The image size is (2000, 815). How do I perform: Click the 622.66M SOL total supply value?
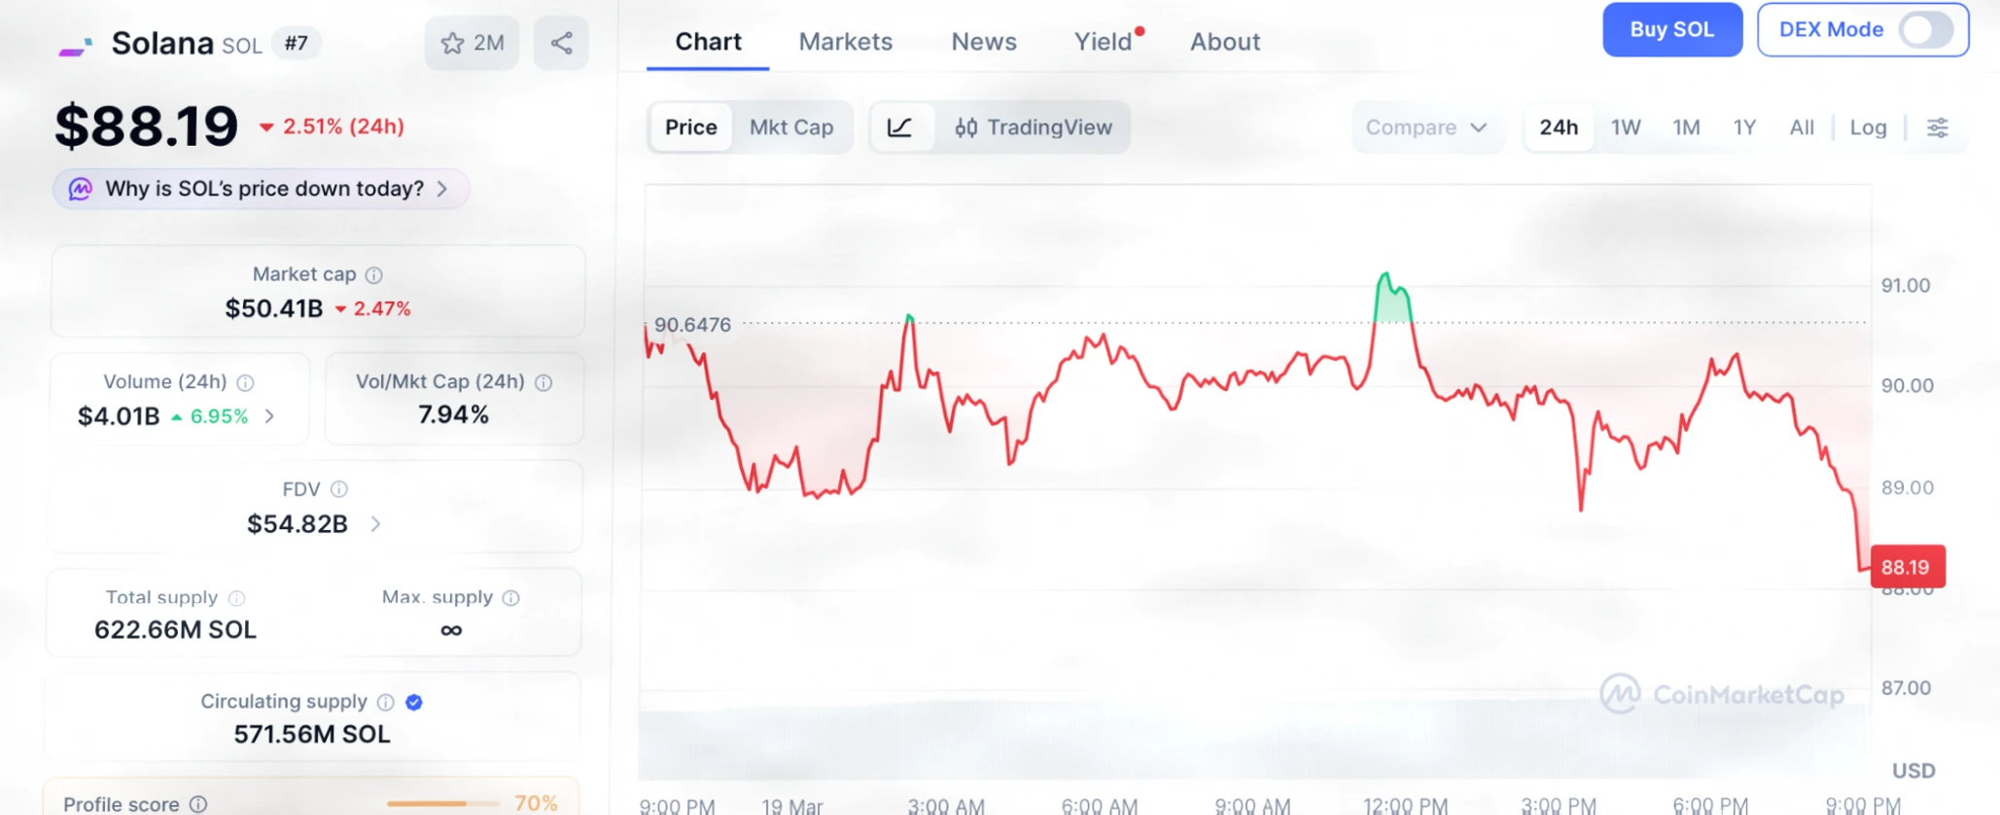point(175,630)
